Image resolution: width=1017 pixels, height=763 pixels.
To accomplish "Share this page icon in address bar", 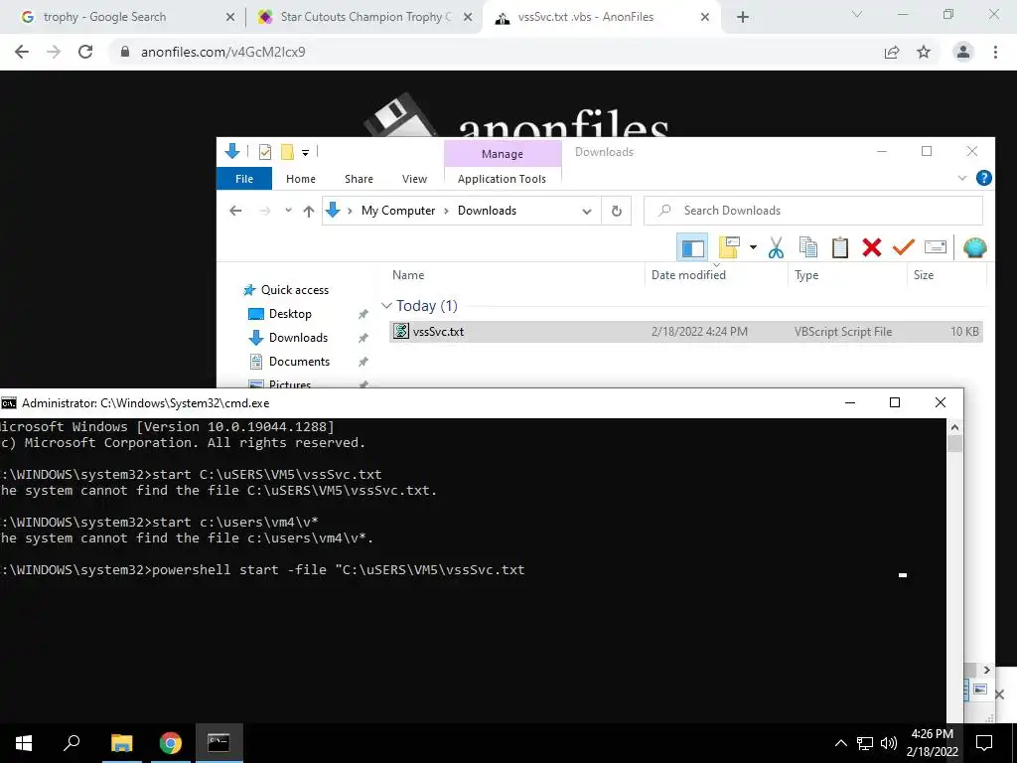I will [x=892, y=52].
